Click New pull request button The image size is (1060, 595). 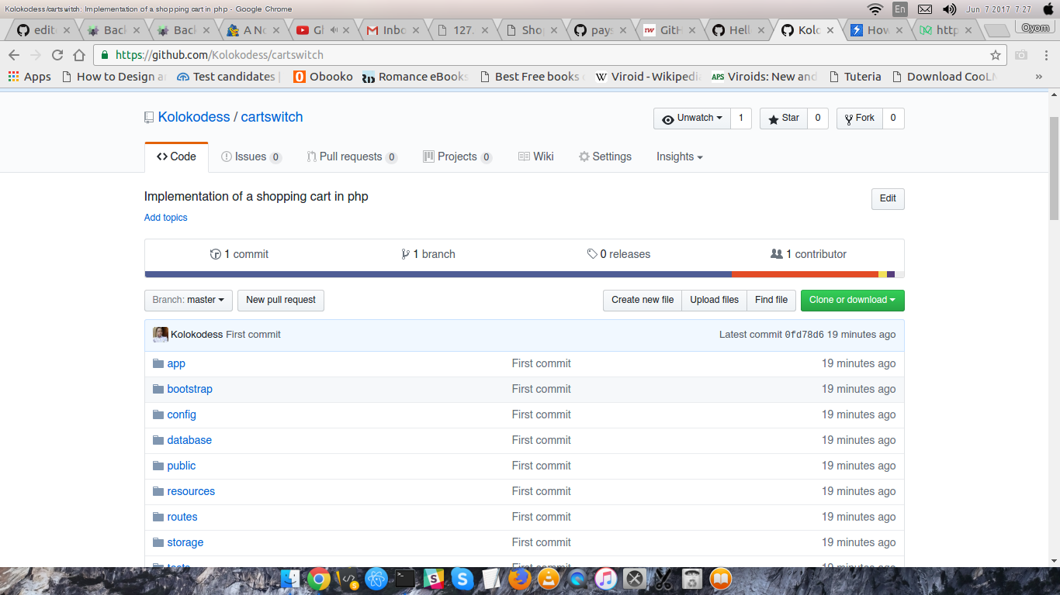click(281, 300)
